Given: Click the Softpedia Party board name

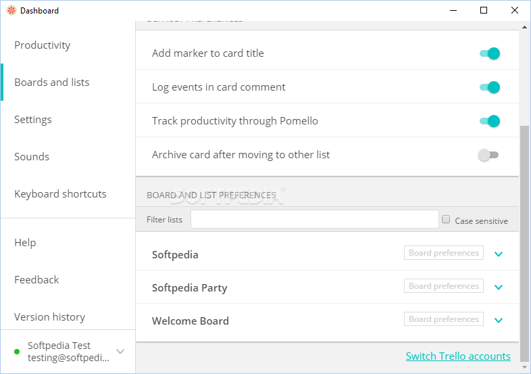Looking at the screenshot, I should point(189,288).
